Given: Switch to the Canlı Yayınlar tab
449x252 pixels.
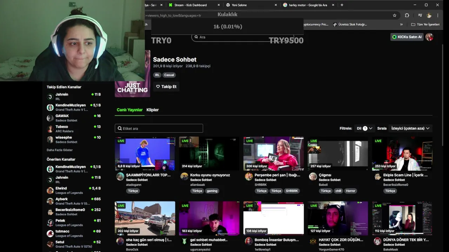Looking at the screenshot, I should [130, 110].
